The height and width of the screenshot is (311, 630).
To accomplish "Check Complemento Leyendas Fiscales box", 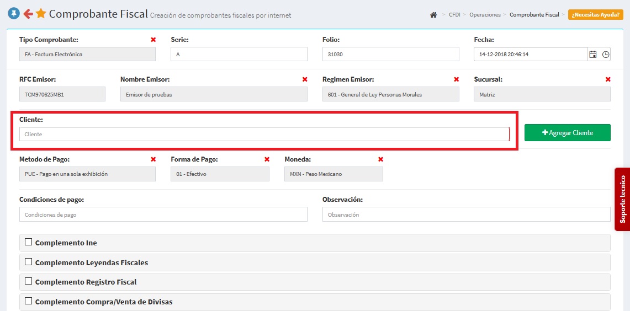I will pos(29,261).
